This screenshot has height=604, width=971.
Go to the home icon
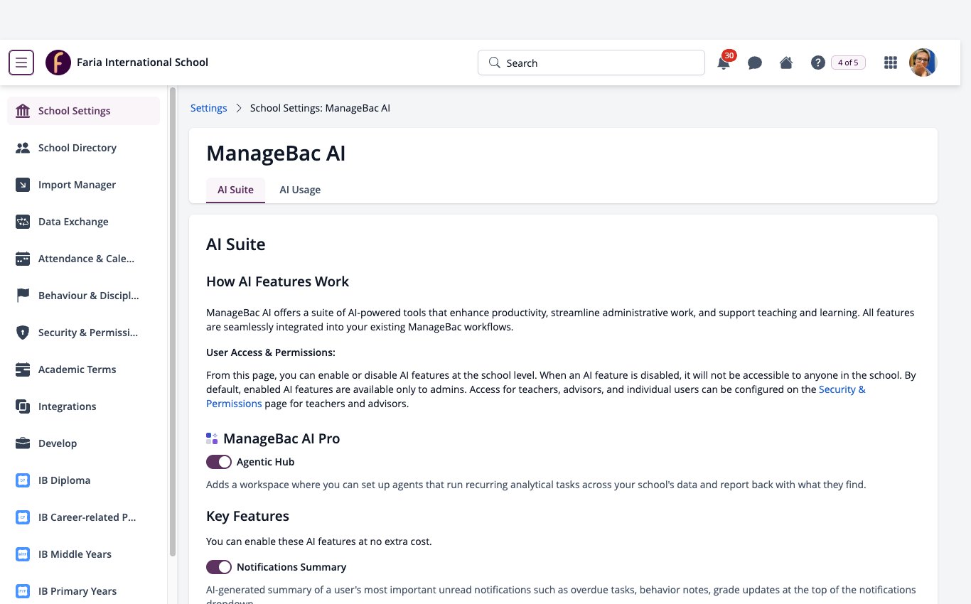coord(786,63)
